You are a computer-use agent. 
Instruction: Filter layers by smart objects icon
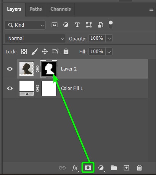(x=100, y=25)
